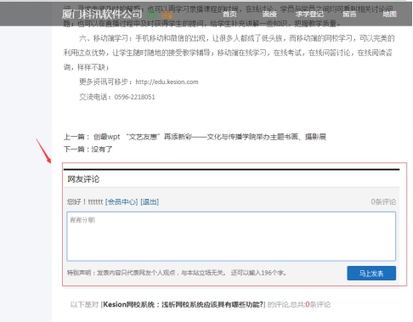Click the 还可以输入196个字 counter text

258,273
